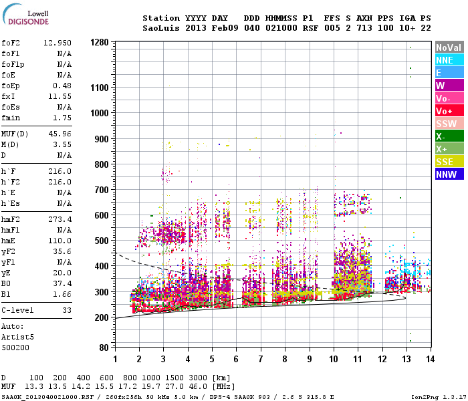Select the NoVal legend swatch
The height and width of the screenshot is (401, 468).
[x=449, y=47]
